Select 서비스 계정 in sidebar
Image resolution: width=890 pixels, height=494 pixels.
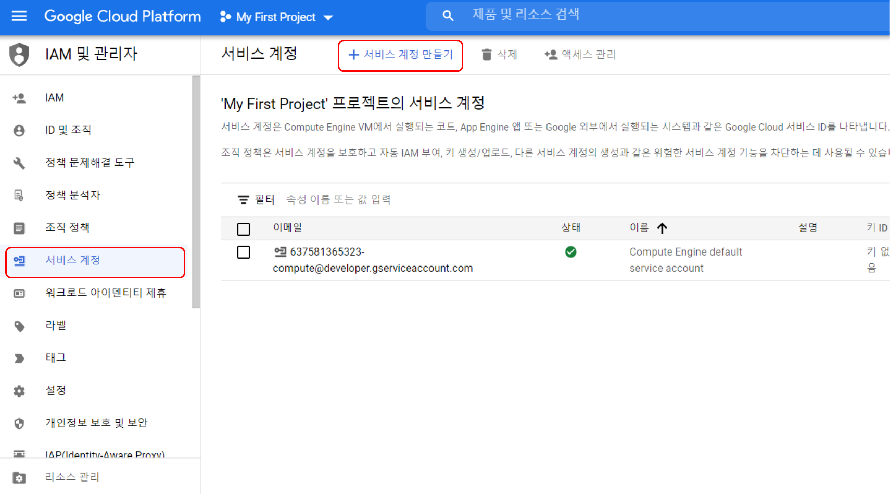pyautogui.click(x=95, y=262)
